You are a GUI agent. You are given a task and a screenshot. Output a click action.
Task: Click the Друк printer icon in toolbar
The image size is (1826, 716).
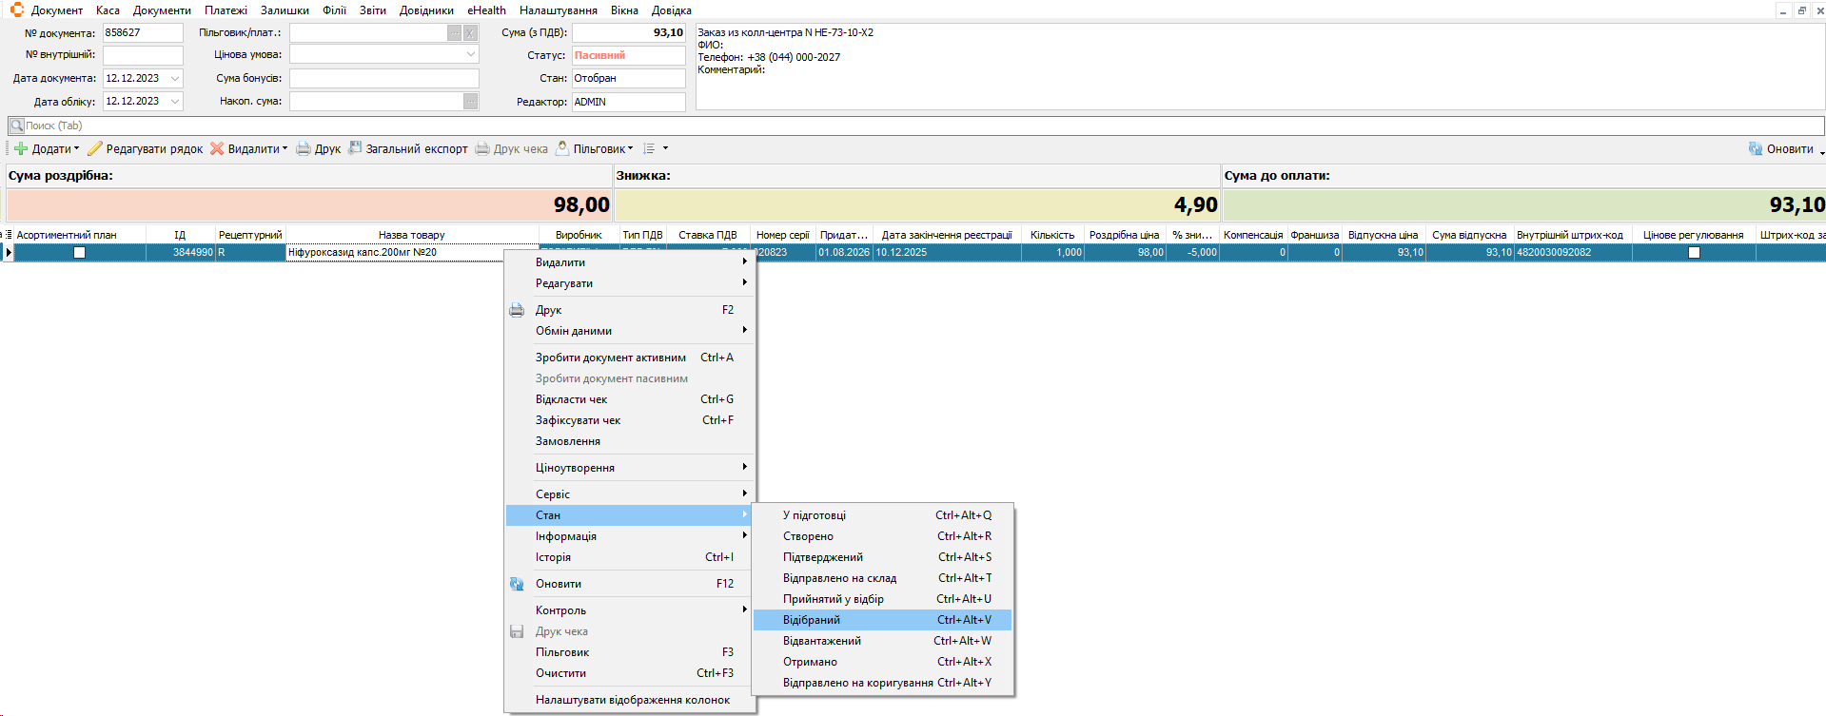(304, 149)
